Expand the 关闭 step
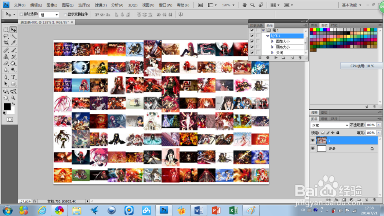 pos(272,53)
